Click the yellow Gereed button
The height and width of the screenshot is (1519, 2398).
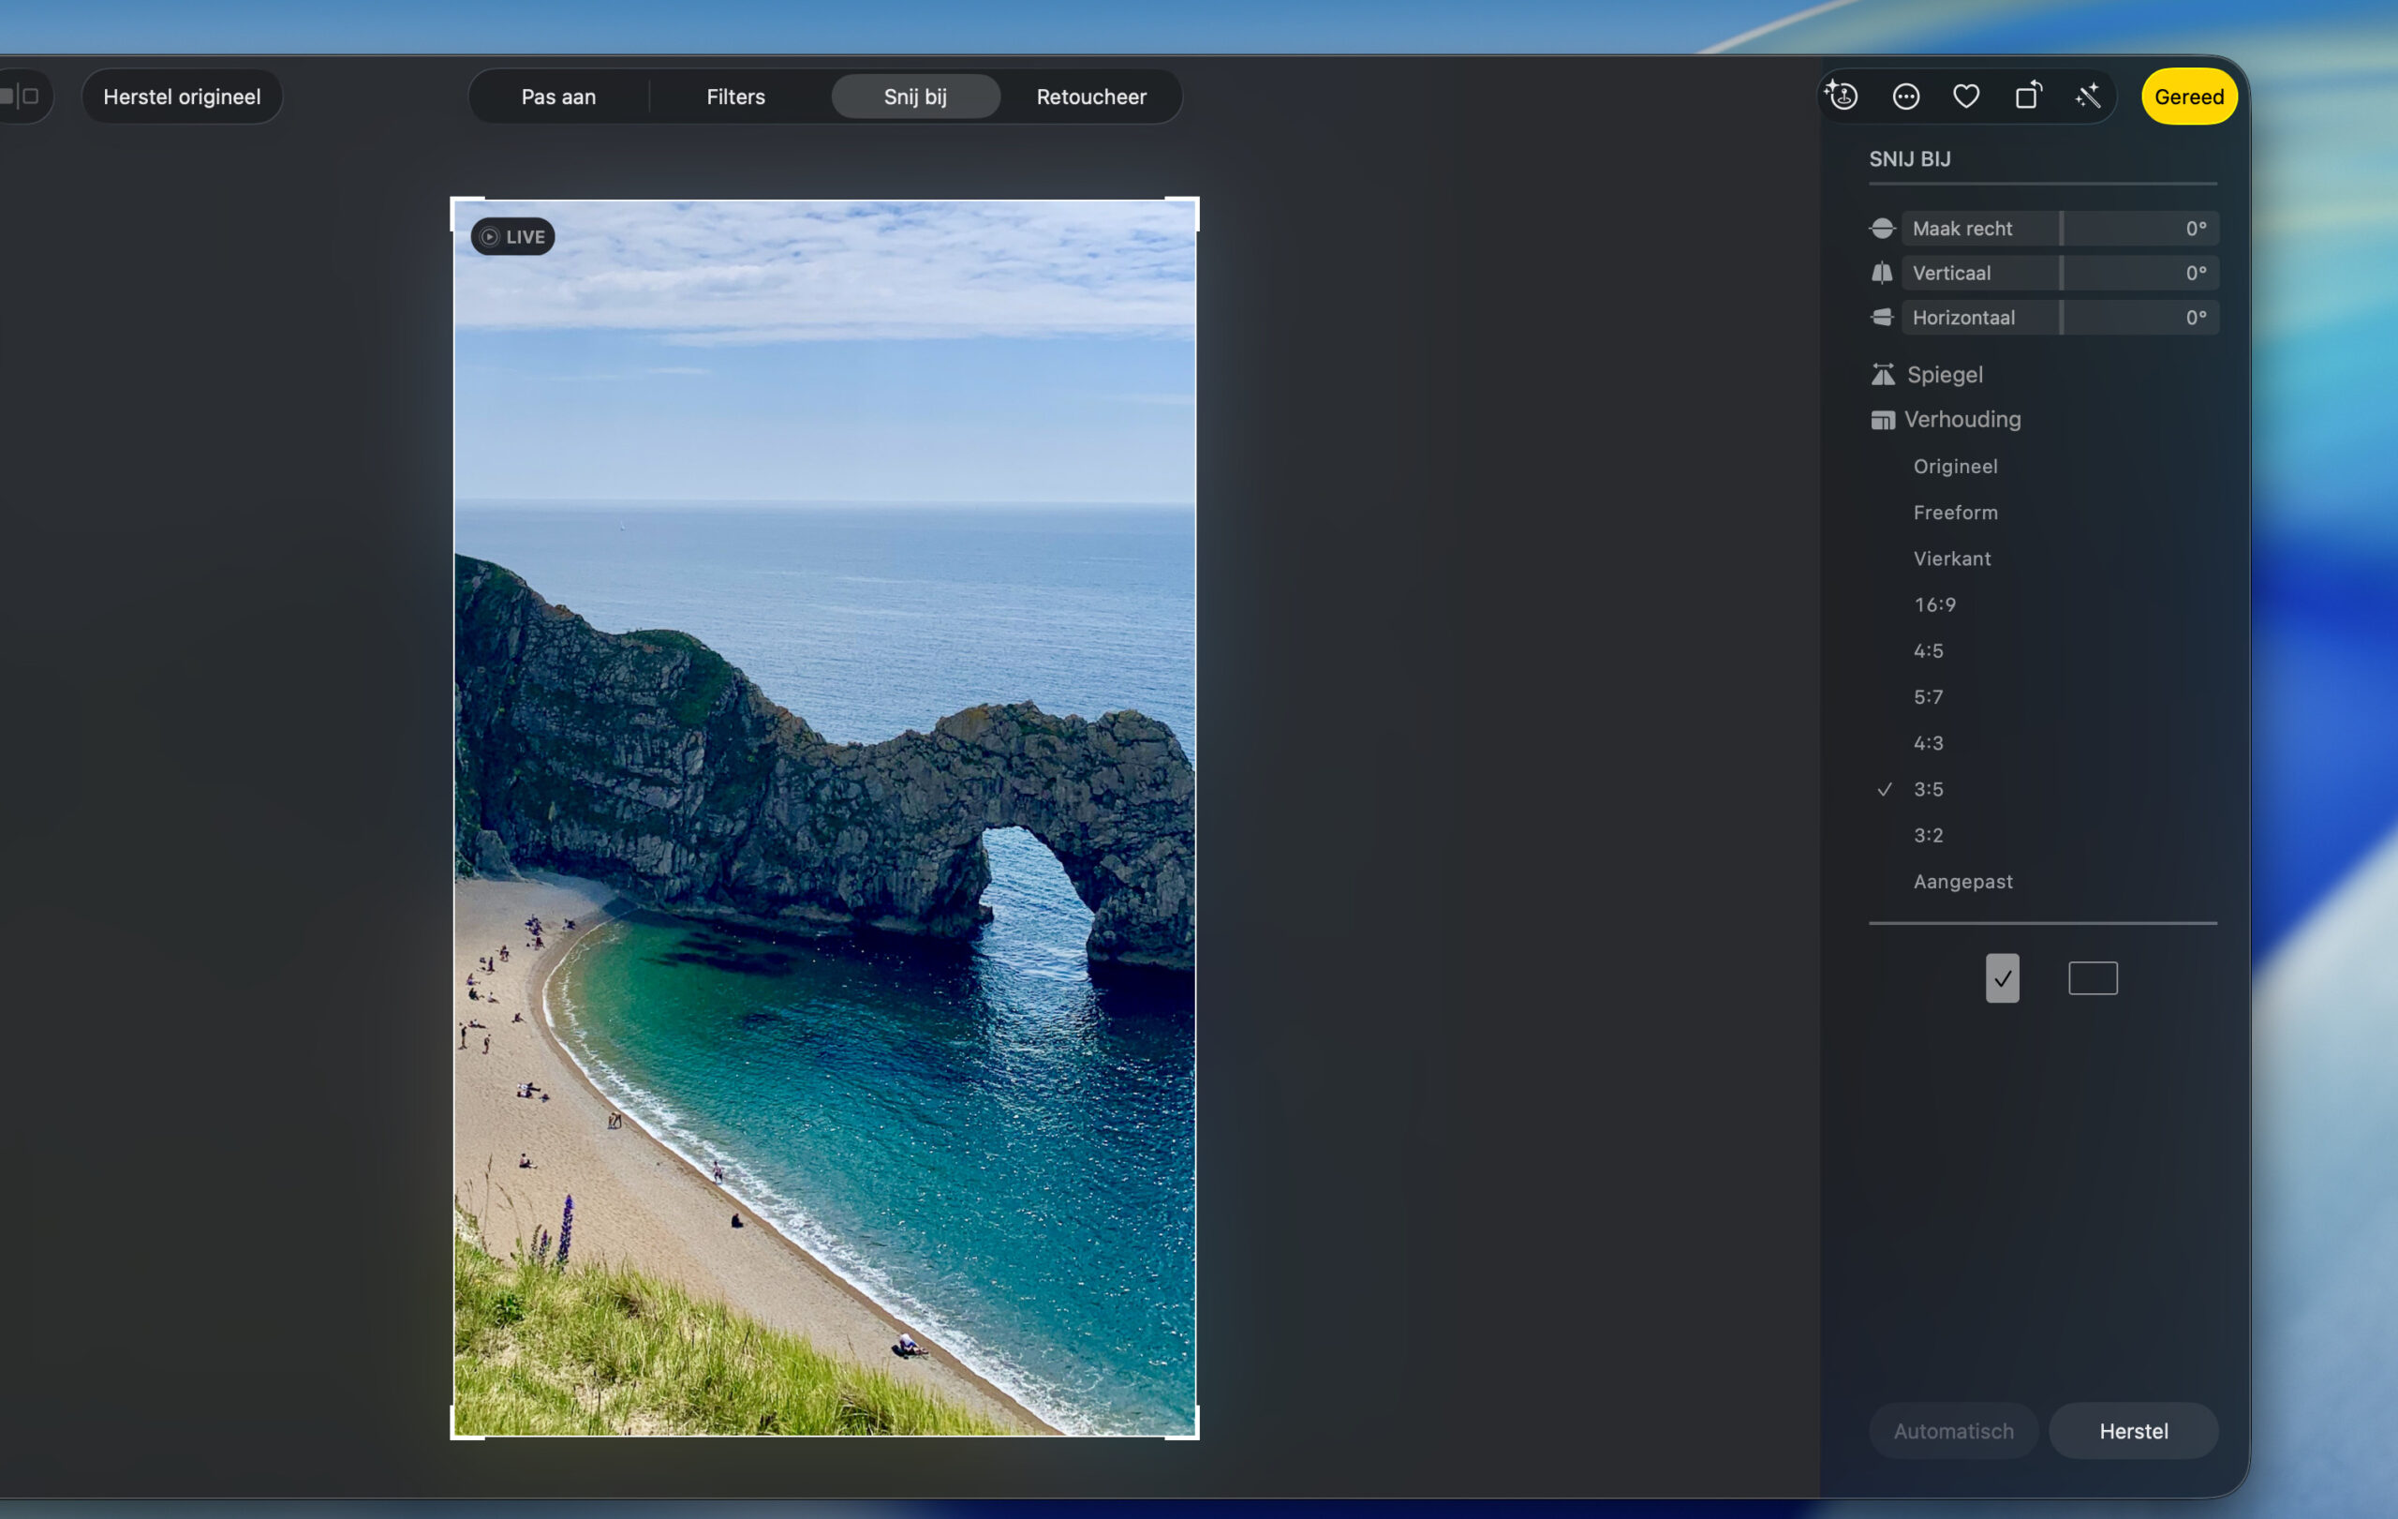[x=2188, y=97]
